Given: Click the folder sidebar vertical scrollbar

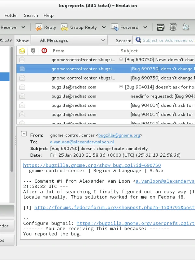Looking at the screenshot, I should tap(12, 110).
